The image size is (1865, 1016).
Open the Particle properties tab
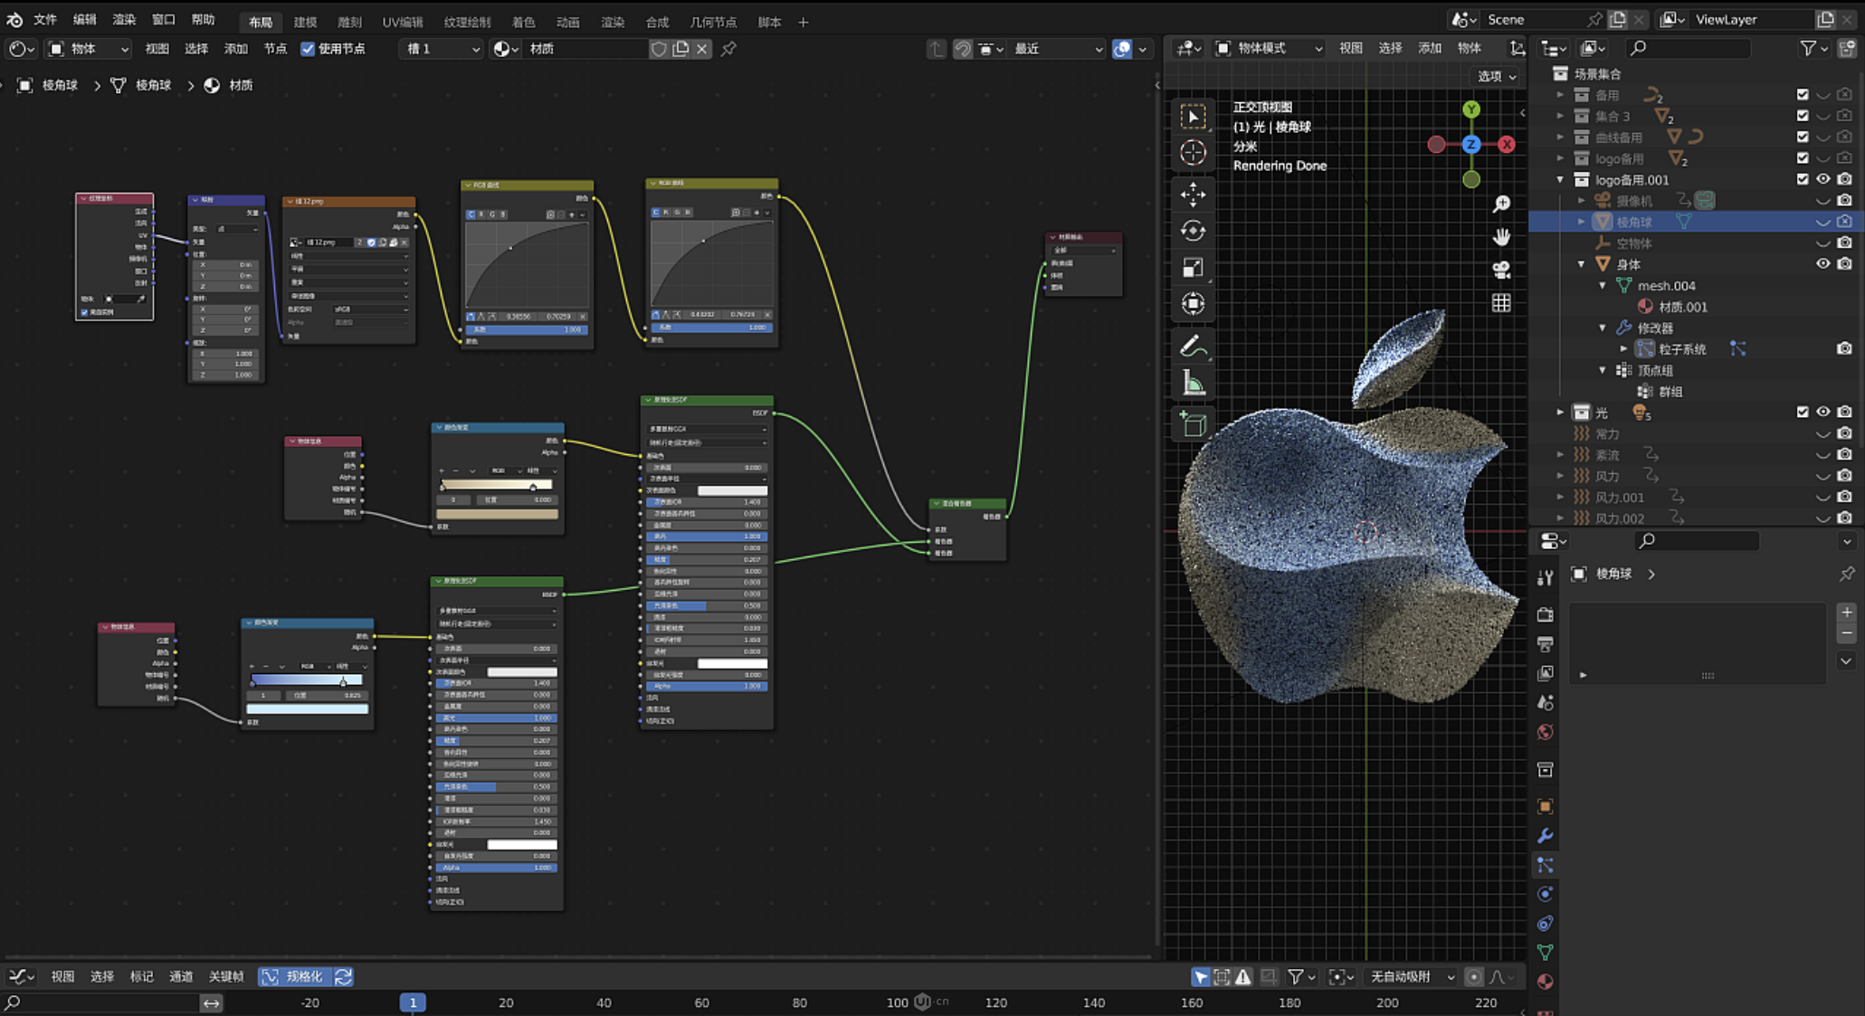[x=1545, y=865]
